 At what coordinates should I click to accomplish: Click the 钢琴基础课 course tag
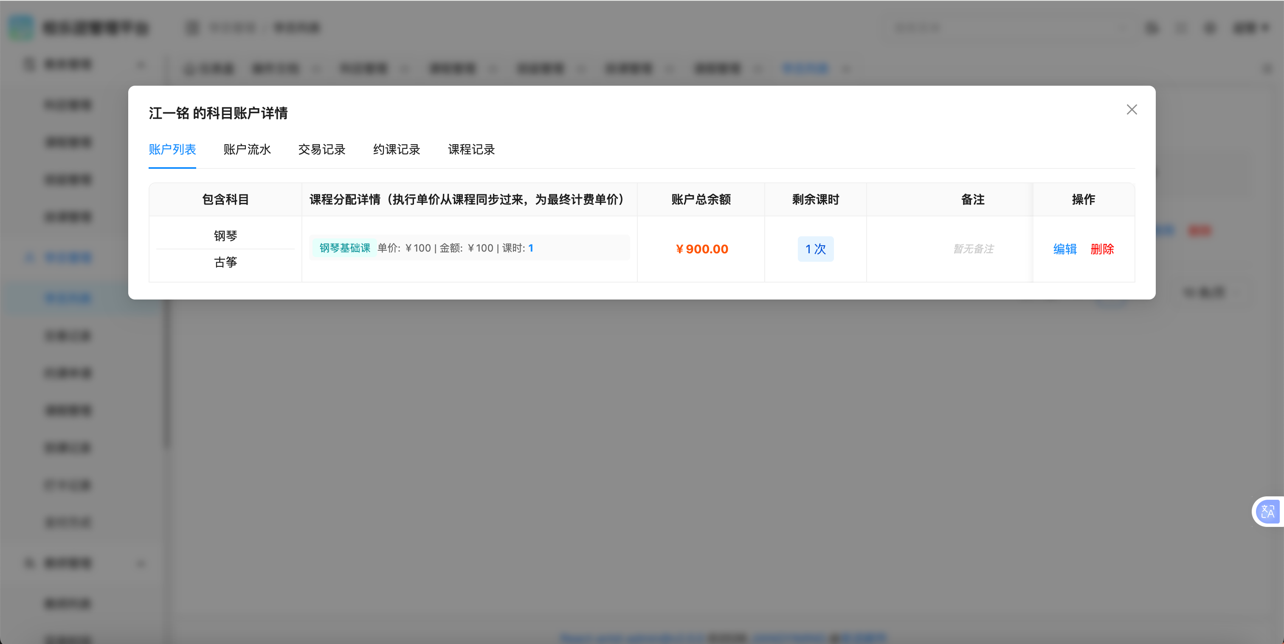[x=344, y=248]
